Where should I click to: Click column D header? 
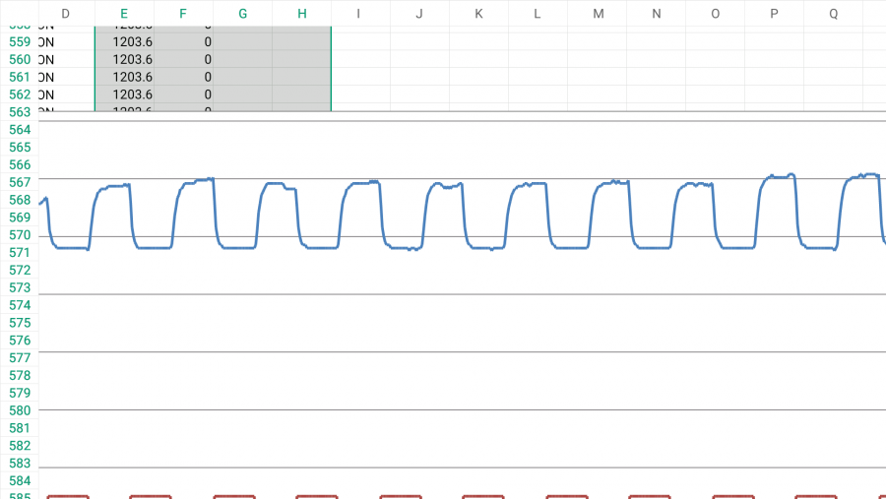click(66, 14)
